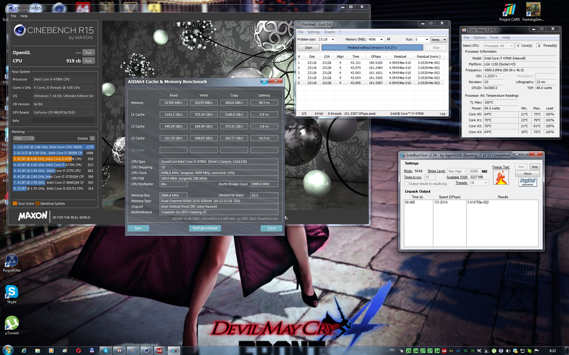Switch to LinX checkmark taskbar button
The width and height of the screenshot is (569, 355).
coord(133,351)
